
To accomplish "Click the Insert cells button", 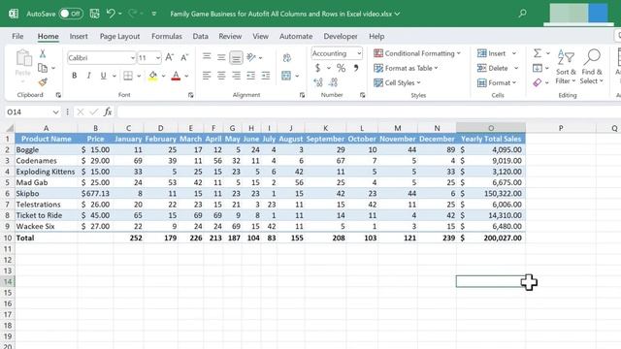I will pos(492,53).
